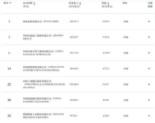
Task: Show key data for China State Construction
Action: (x=149, y=69)
